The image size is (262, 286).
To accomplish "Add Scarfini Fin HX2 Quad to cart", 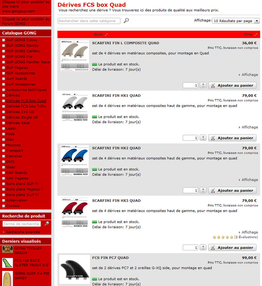I will click(232, 191).
